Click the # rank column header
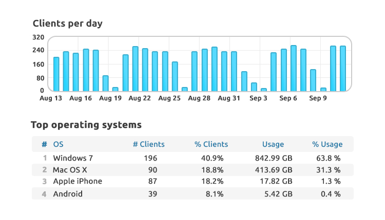The image size is (385, 220). (x=44, y=144)
